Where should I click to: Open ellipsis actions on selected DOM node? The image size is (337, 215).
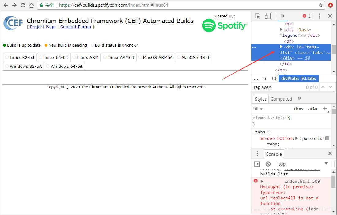click(x=254, y=47)
